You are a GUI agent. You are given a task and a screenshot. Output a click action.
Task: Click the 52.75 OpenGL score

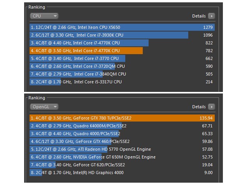207,157
